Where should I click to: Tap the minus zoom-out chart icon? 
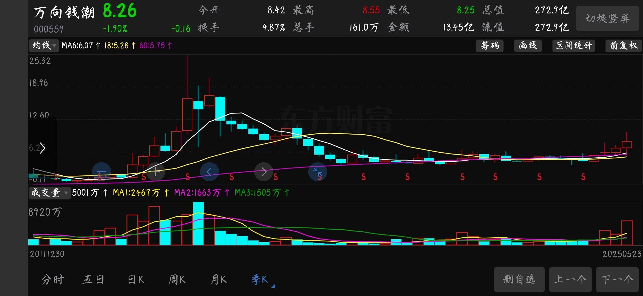[101, 172]
